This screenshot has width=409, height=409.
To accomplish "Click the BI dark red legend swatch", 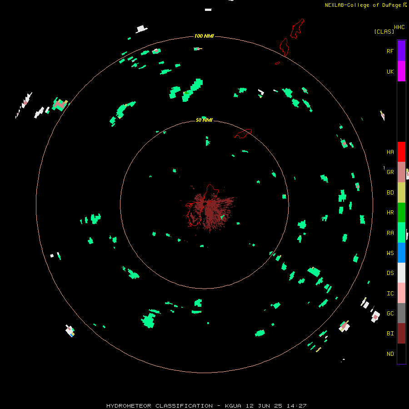I will (401, 334).
